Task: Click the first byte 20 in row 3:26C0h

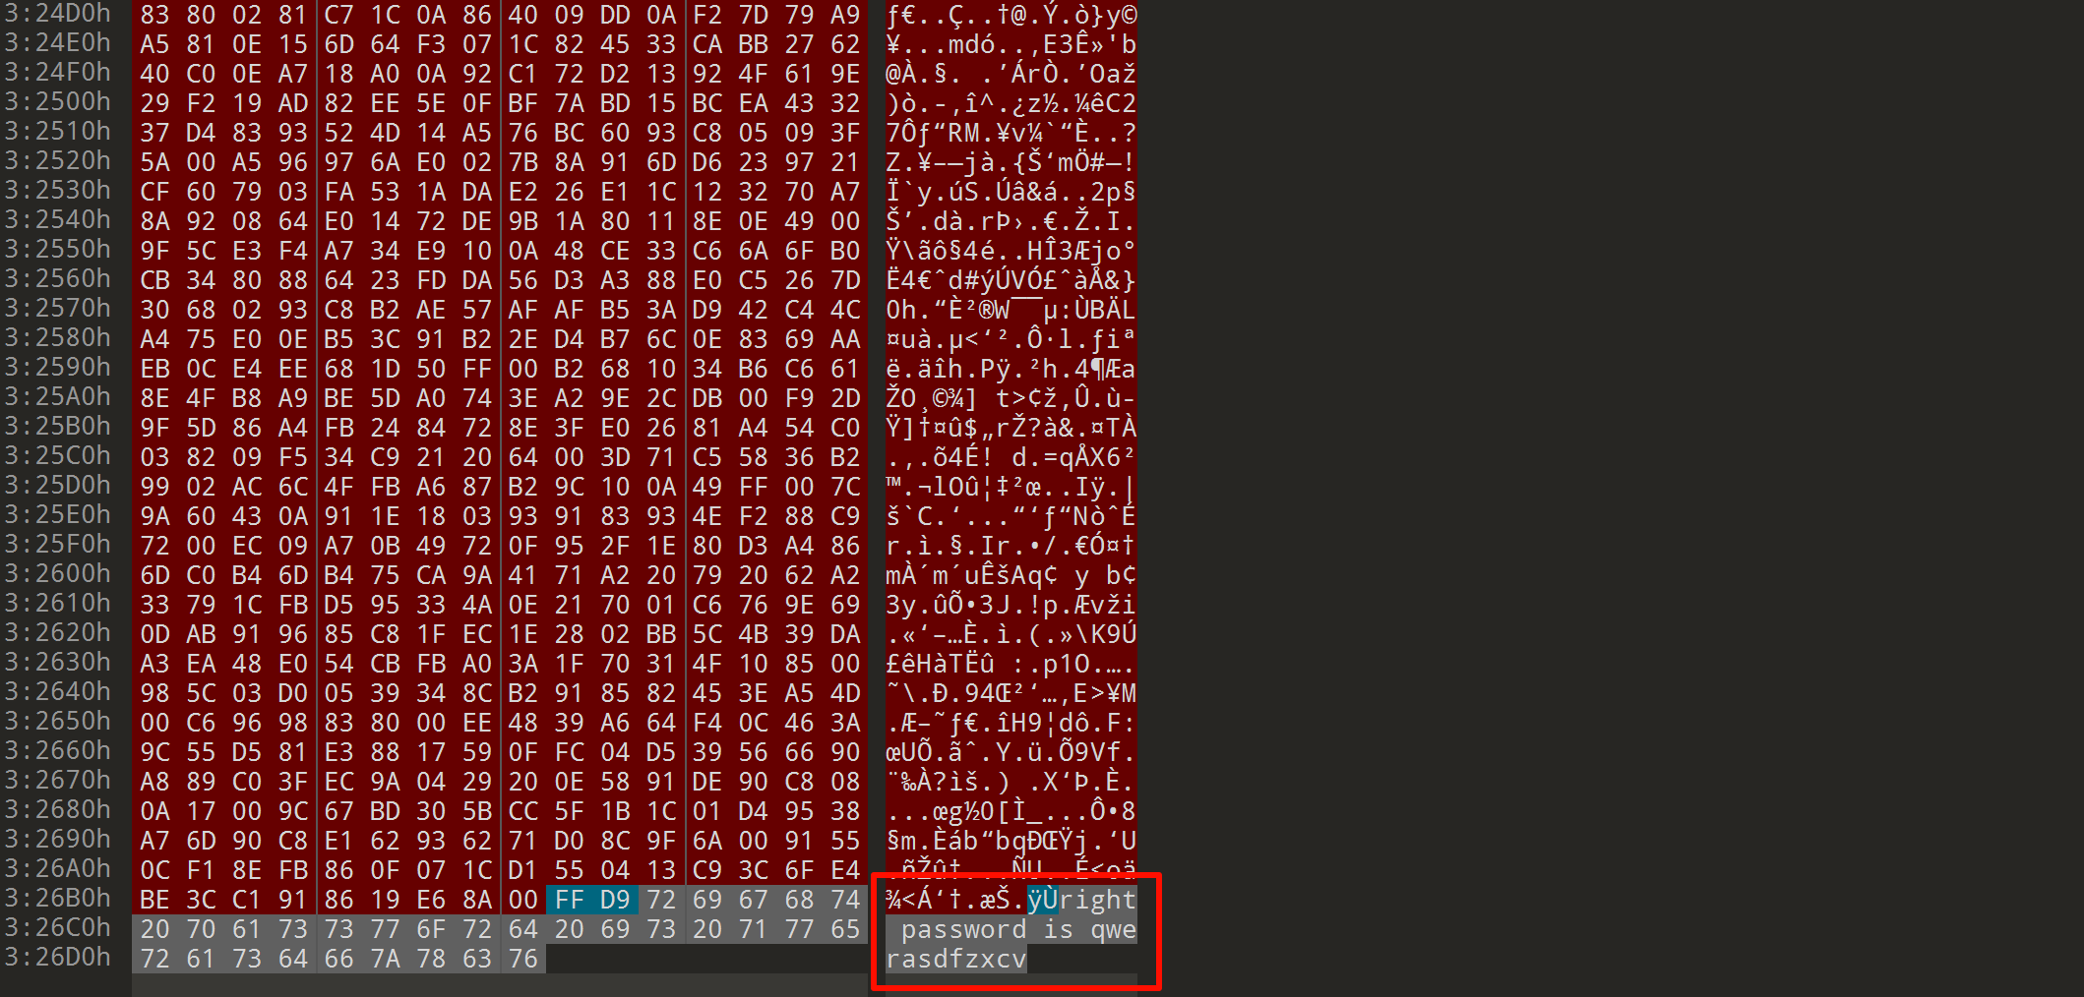Action: click(x=155, y=929)
